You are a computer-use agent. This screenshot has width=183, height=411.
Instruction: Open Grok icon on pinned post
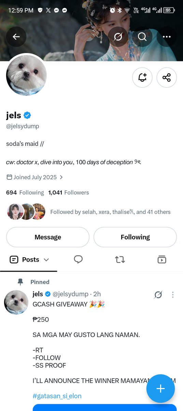click(x=158, y=295)
